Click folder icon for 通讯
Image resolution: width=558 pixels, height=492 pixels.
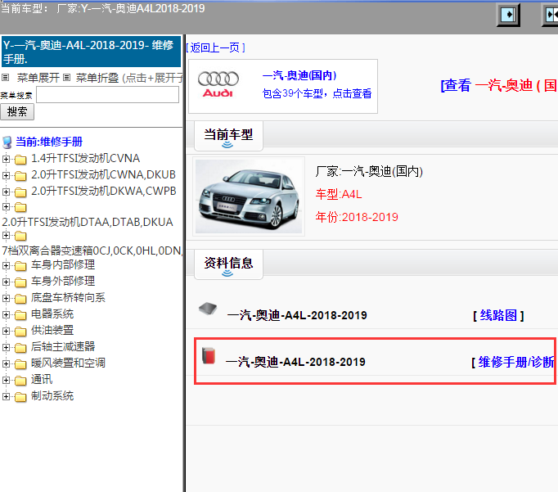click(20, 380)
